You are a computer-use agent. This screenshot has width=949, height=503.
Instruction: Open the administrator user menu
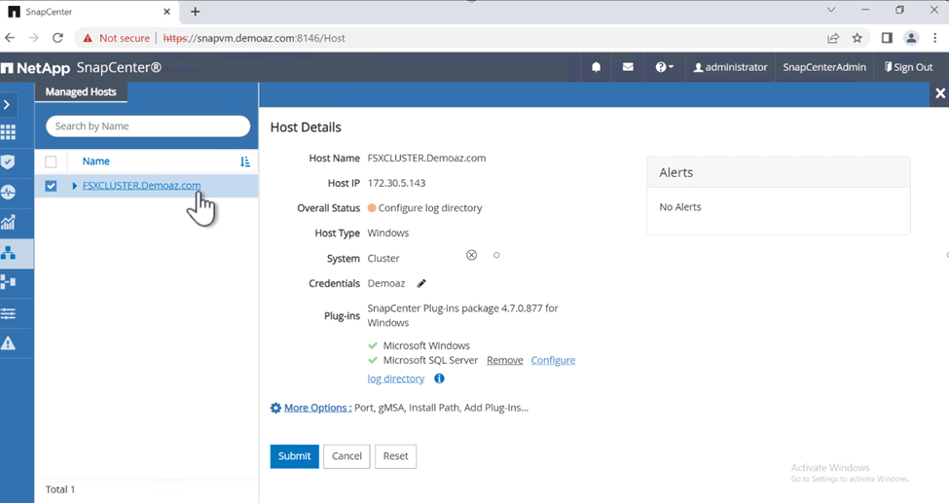pos(730,67)
